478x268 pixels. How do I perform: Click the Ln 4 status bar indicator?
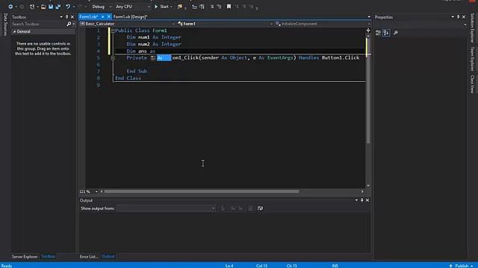coord(229,266)
